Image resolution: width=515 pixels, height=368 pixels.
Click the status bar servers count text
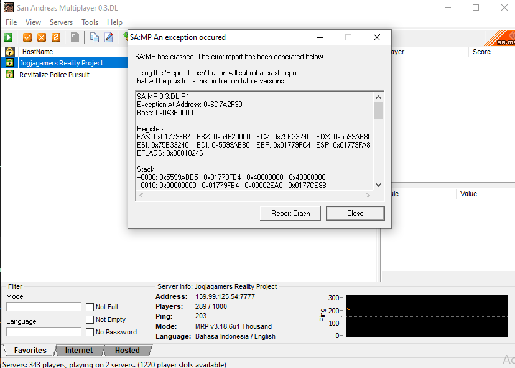(x=114, y=364)
